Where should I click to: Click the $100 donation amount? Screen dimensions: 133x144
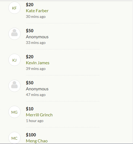tap(31, 135)
